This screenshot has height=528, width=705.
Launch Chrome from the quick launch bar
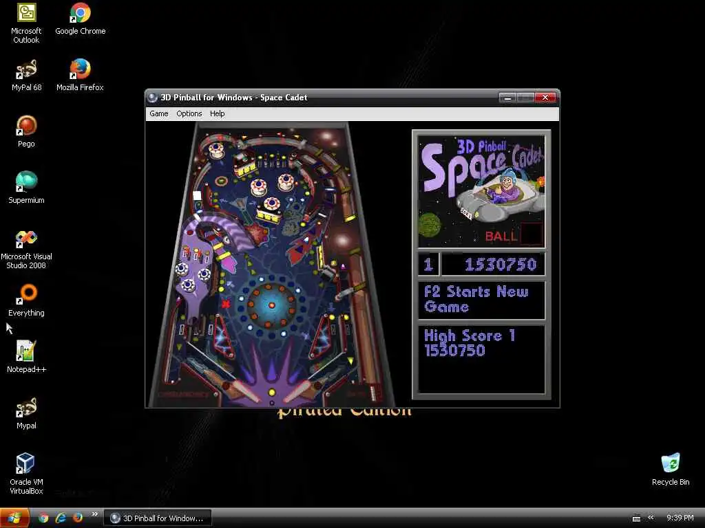point(43,518)
